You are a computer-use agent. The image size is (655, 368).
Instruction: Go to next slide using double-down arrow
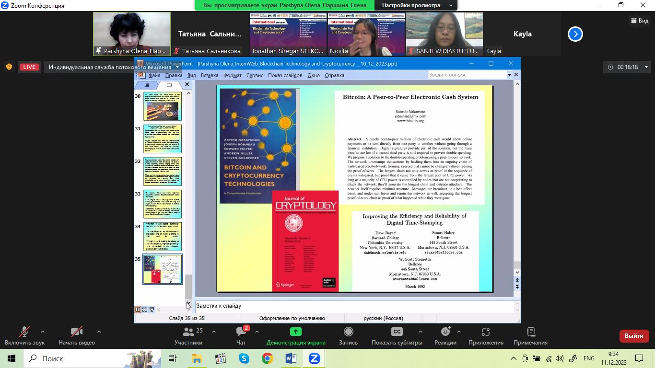517,287
